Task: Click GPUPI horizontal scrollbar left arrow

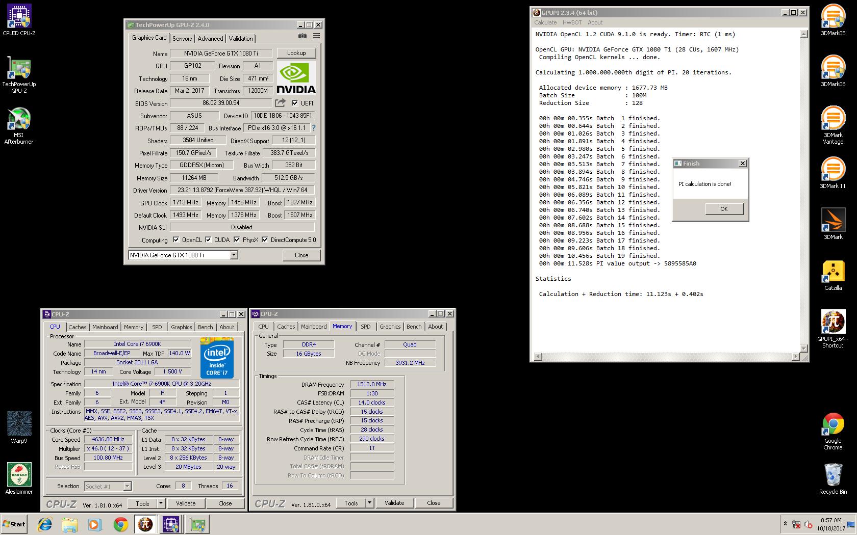Action: click(x=537, y=356)
